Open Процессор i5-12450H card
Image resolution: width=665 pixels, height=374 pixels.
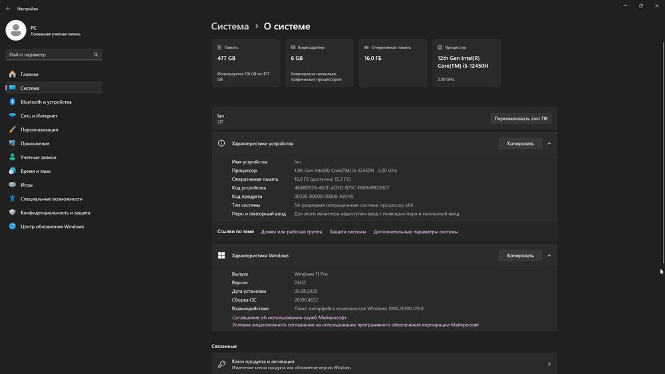[466, 63]
